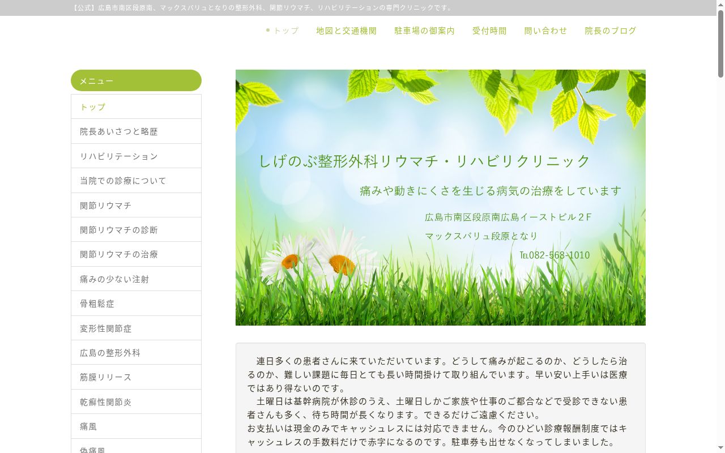Click the text マックスバリュ段原となり
Screen dimensions: 725x453
(x=481, y=236)
